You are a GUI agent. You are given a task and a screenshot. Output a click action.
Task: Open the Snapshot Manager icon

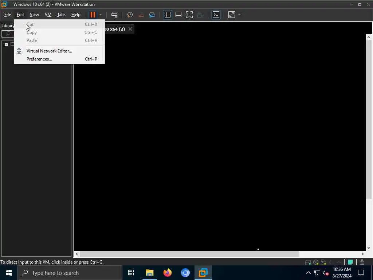[x=152, y=15]
